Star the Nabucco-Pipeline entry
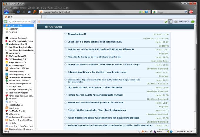Screen dimensions: 200x137 pyautogui.click(x=66, y=65)
